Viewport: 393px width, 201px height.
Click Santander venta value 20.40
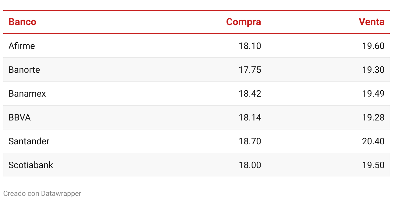[x=373, y=141]
